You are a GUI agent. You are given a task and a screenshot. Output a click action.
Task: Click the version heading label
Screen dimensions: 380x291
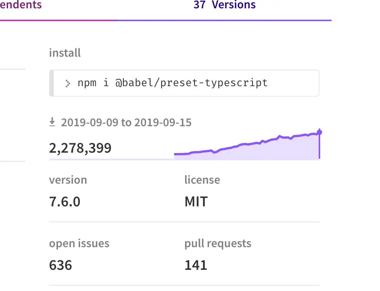click(x=68, y=180)
